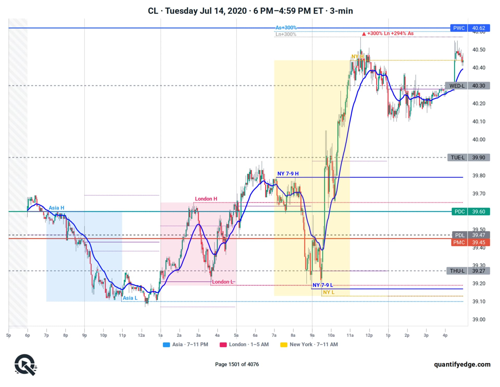Click the quantifyedge magnifier logo
The height and width of the screenshot is (387, 500).
[26, 365]
